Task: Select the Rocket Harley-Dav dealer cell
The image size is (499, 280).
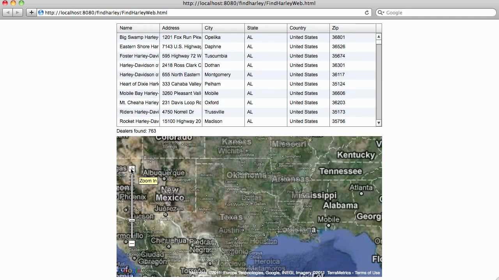Action: pyautogui.click(x=138, y=121)
